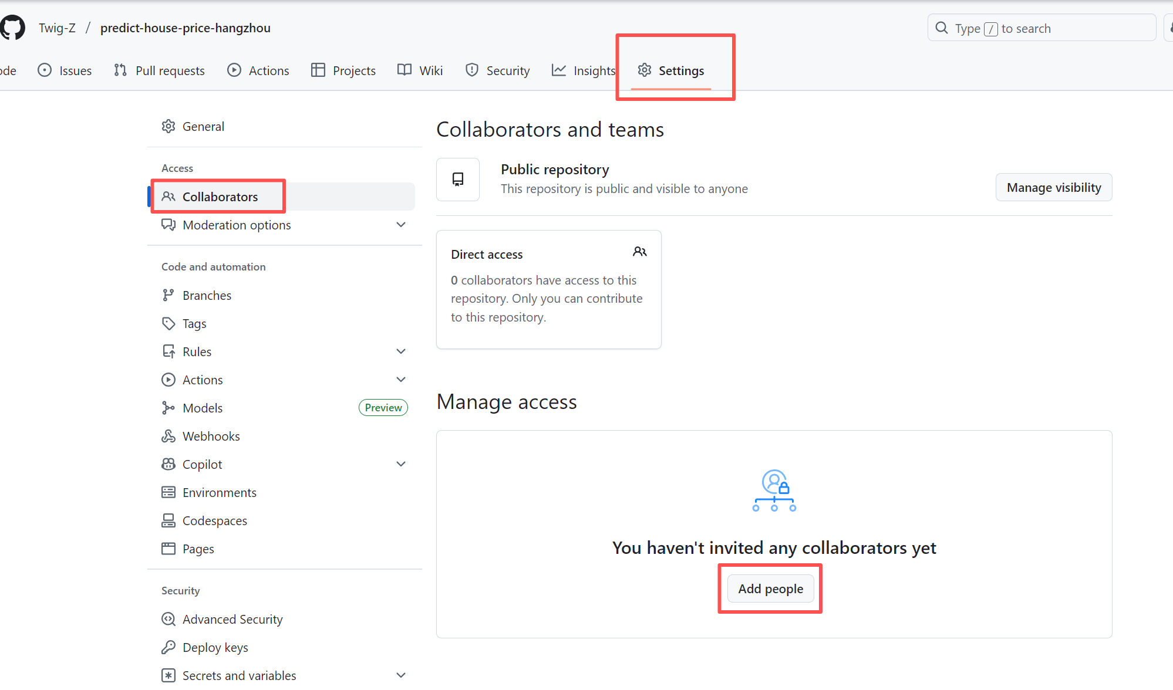This screenshot has width=1173, height=690.
Task: Click the Deploy keys key icon
Action: [x=168, y=647]
